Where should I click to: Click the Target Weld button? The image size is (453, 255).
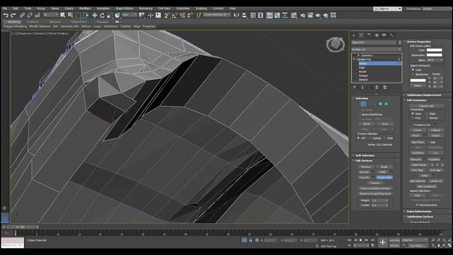[x=384, y=178]
